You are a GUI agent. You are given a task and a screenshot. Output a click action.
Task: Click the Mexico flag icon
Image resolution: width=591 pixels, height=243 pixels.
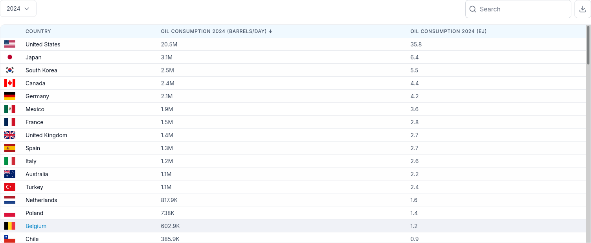click(10, 109)
